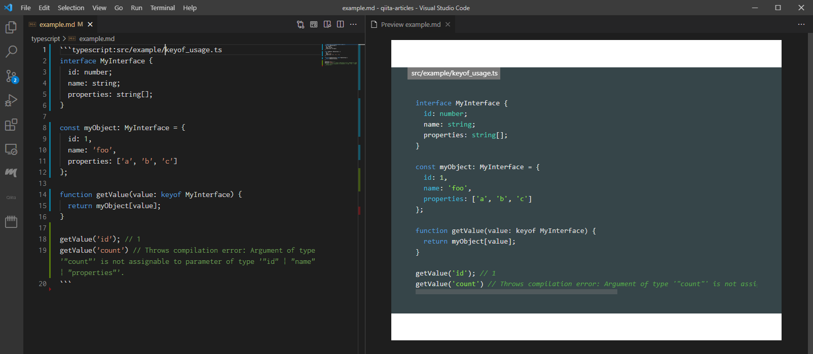Open the Run and Debug view
Image resolution: width=813 pixels, height=354 pixels.
pos(11,100)
